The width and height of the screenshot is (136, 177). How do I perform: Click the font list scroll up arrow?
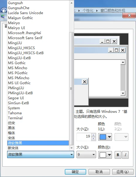coord(72,3)
